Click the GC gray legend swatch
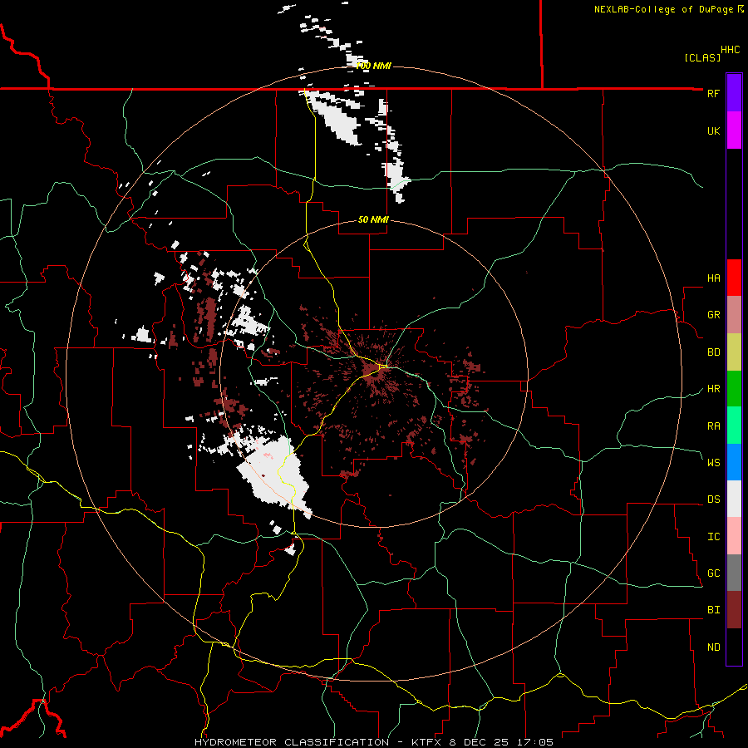The width and height of the screenshot is (748, 748). point(734,573)
